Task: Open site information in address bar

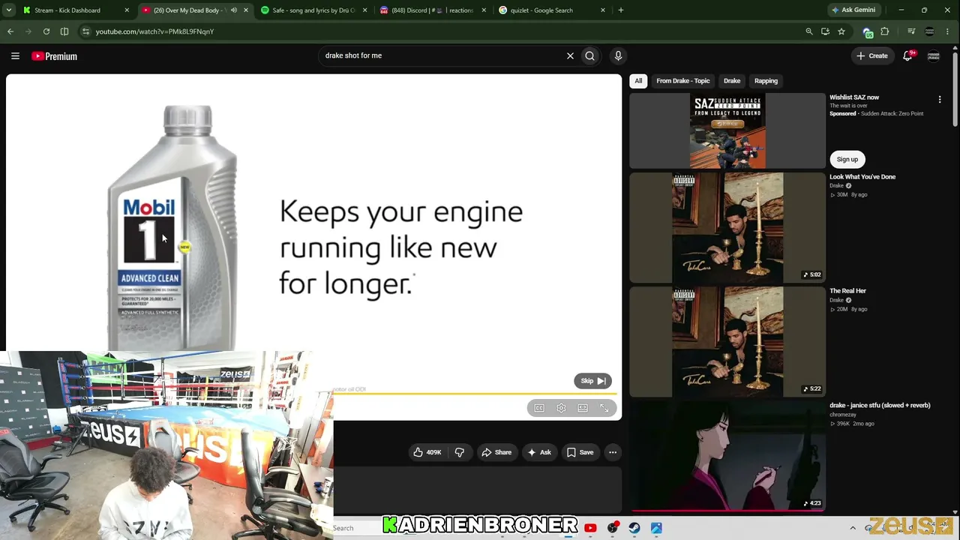Action: pos(85,31)
